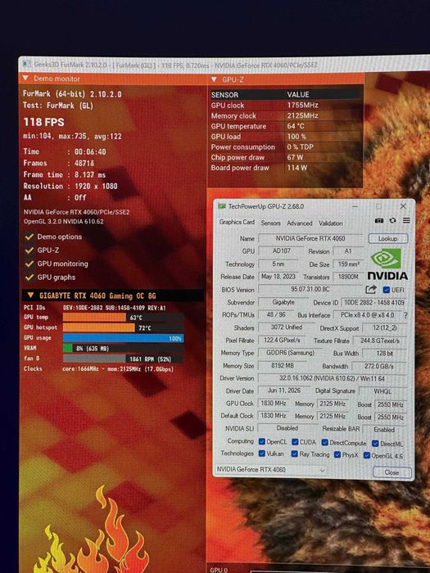
Task: Toggle the GPU monitoring checkmark
Action: click(x=29, y=264)
